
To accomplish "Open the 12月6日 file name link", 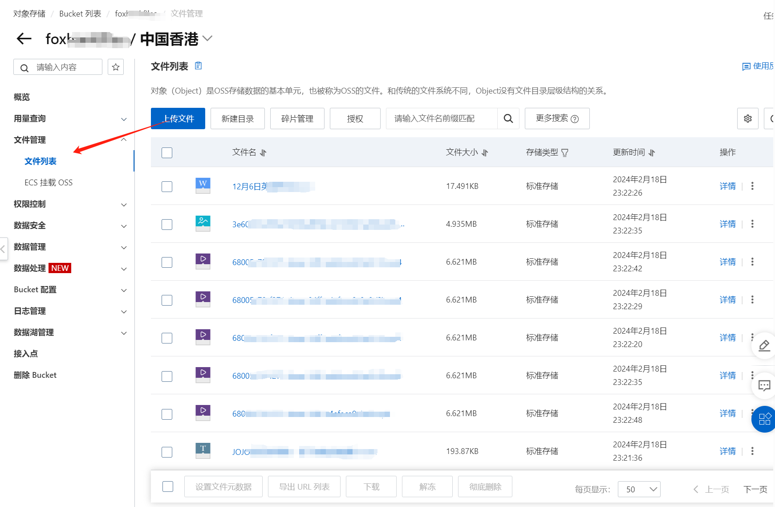I will 273,187.
